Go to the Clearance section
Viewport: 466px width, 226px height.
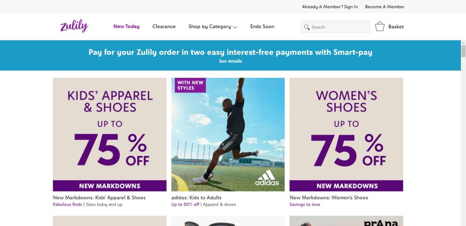click(164, 27)
